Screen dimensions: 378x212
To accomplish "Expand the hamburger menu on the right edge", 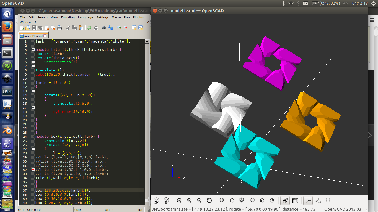I will (x=372, y=20).
